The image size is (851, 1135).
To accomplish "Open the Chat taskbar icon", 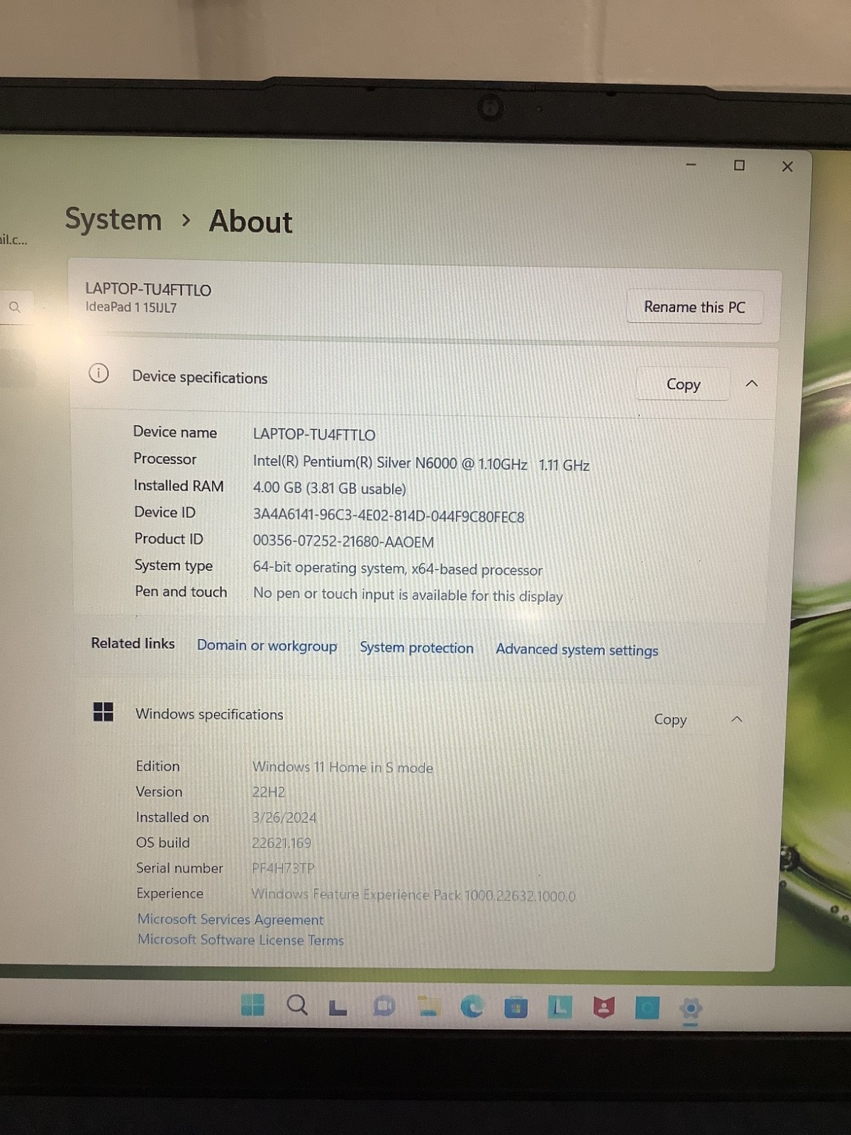I will click(x=384, y=1005).
